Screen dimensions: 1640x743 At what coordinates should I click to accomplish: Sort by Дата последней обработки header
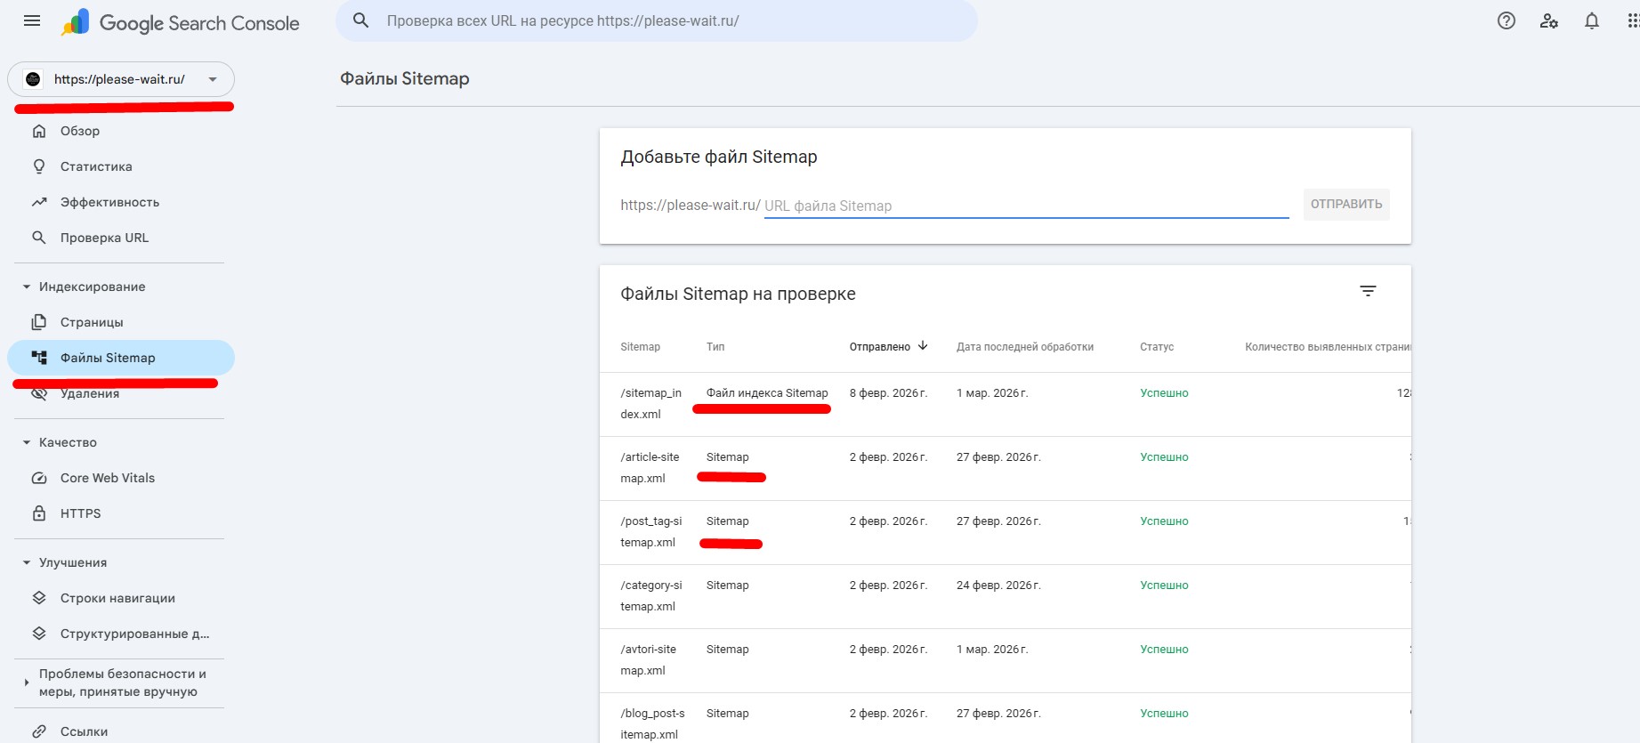[x=1025, y=347]
